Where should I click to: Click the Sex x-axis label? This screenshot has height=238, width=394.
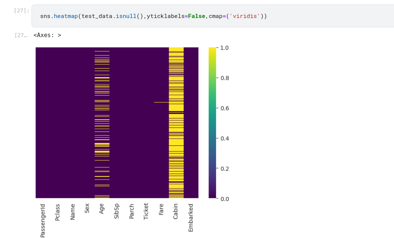87,208
